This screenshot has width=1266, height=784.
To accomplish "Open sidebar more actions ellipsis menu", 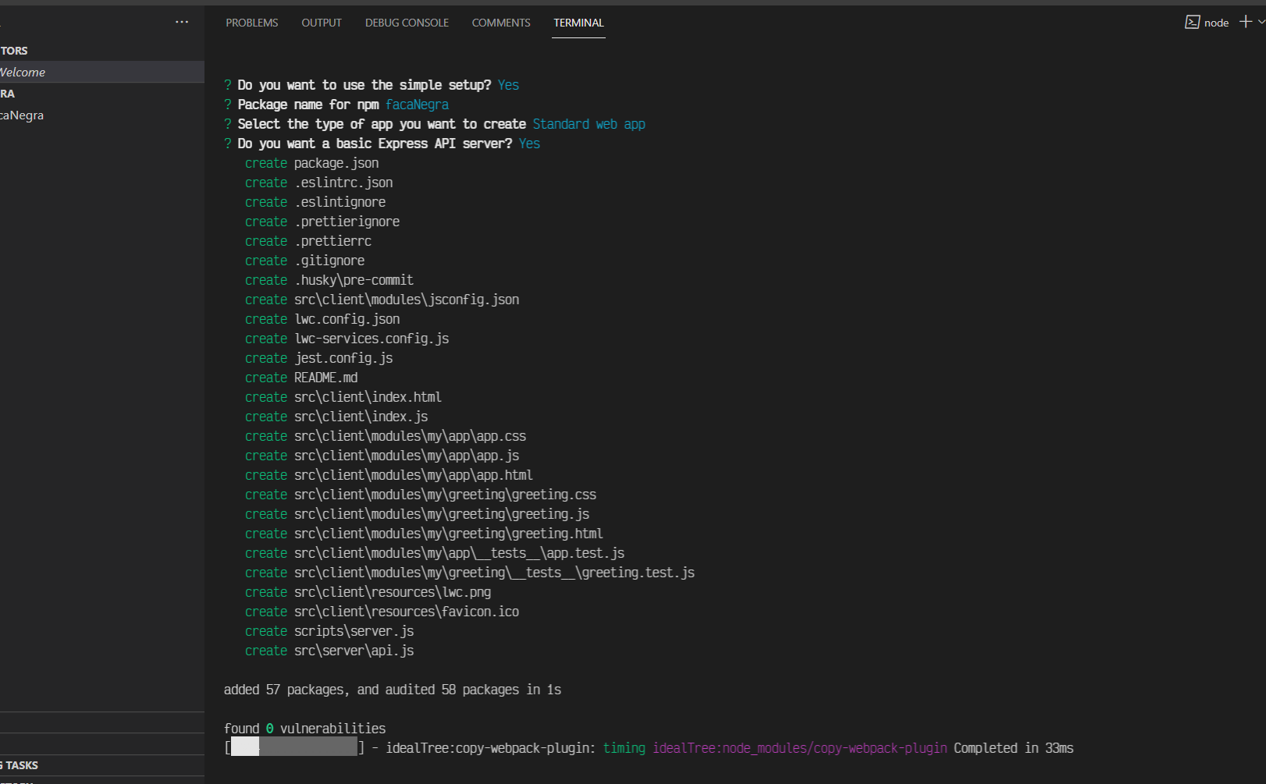I will (182, 22).
